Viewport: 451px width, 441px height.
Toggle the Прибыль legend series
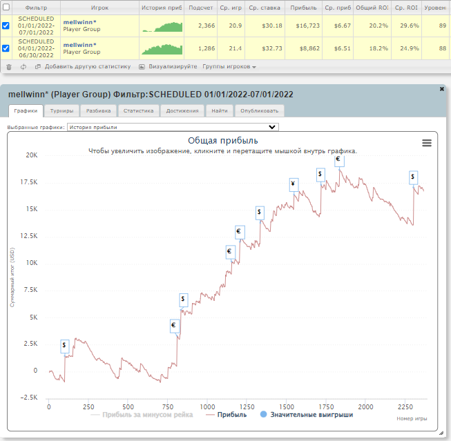(227, 415)
